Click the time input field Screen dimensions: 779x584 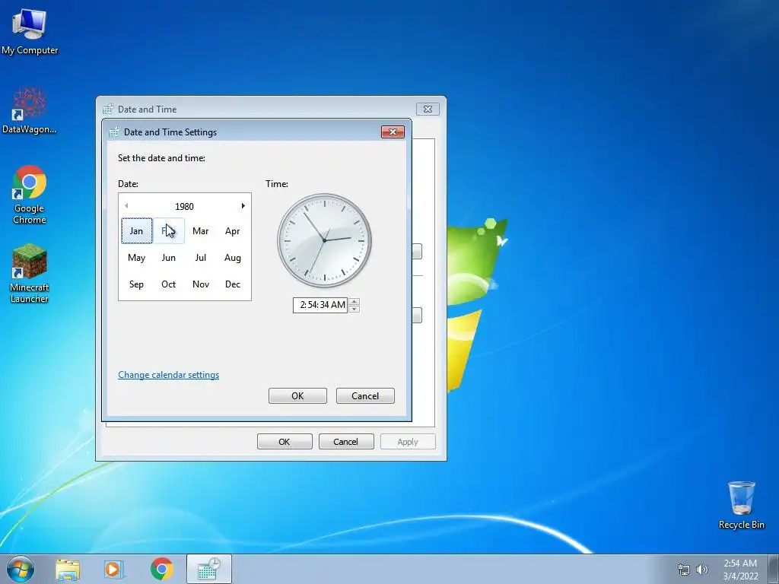click(x=320, y=305)
